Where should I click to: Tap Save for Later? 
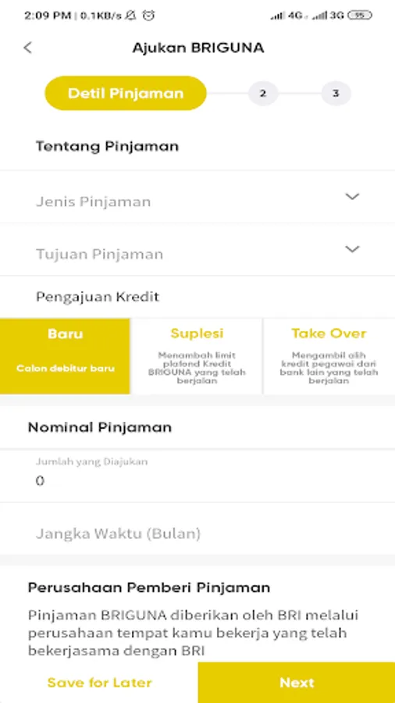[x=99, y=683]
